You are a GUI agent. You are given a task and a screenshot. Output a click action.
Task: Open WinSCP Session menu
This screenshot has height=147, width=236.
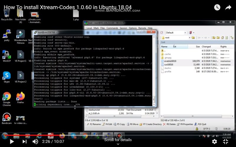click(123, 28)
